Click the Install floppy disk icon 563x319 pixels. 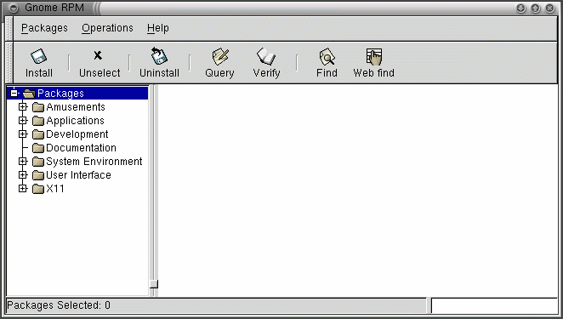pyautogui.click(x=39, y=56)
